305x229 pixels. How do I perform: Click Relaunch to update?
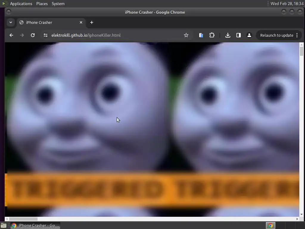tap(277, 35)
